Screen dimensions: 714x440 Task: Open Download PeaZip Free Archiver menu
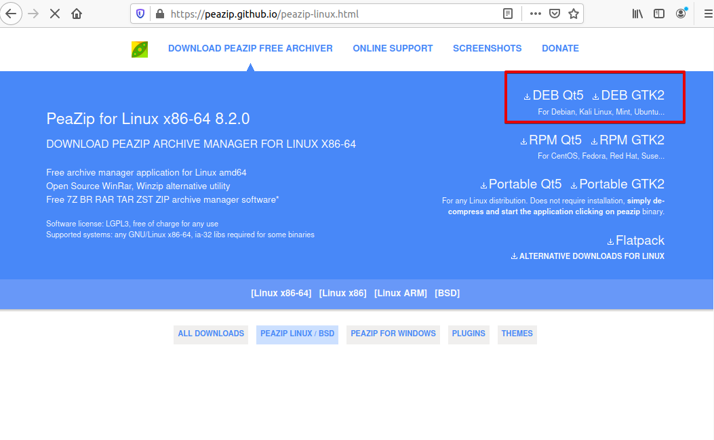250,48
